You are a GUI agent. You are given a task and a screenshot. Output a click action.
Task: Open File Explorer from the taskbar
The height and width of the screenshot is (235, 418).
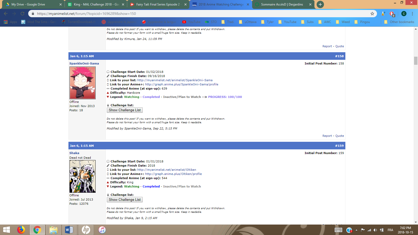click(53, 230)
